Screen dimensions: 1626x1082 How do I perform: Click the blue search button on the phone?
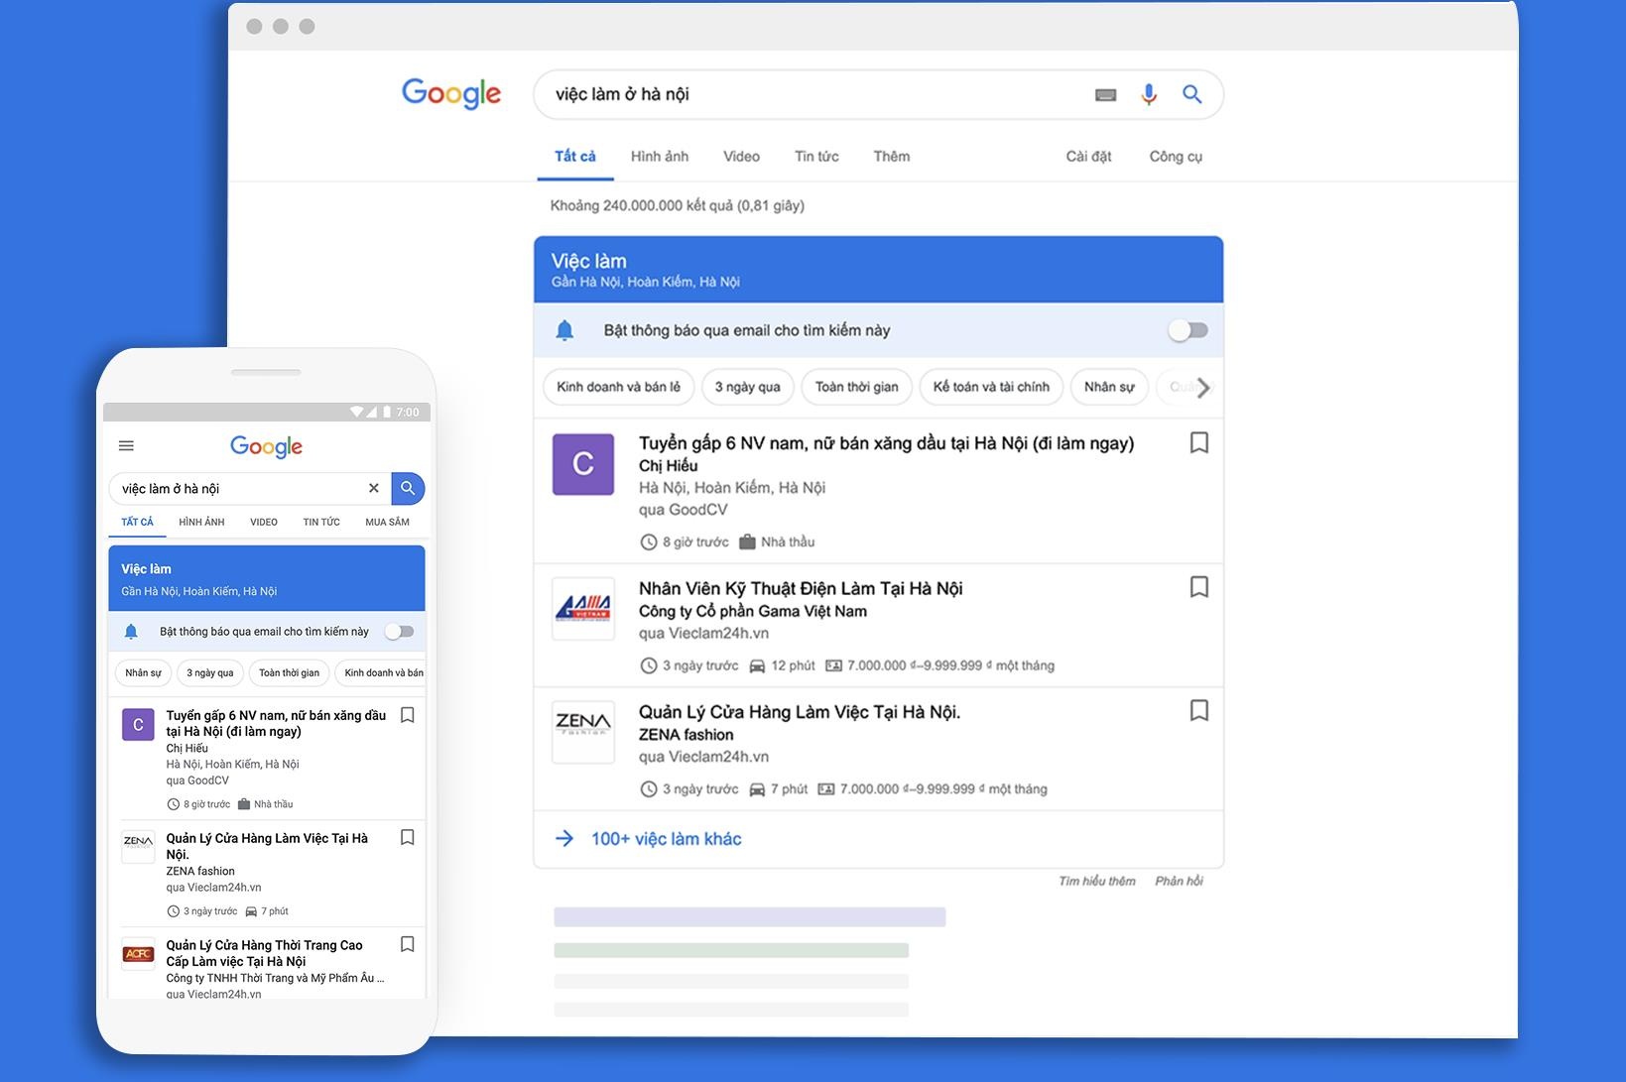pyautogui.click(x=408, y=488)
